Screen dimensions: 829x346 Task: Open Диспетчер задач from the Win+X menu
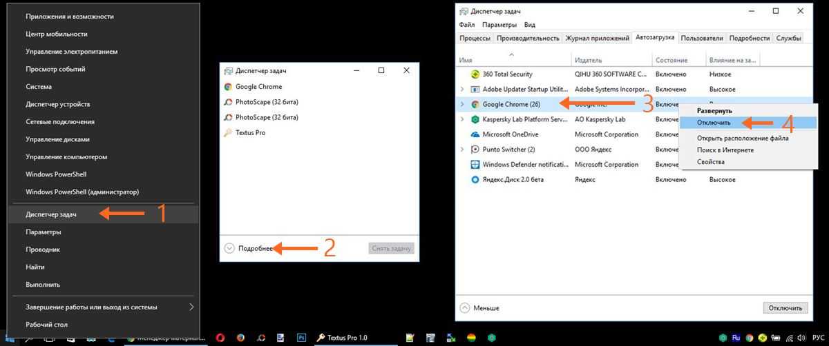tap(51, 214)
